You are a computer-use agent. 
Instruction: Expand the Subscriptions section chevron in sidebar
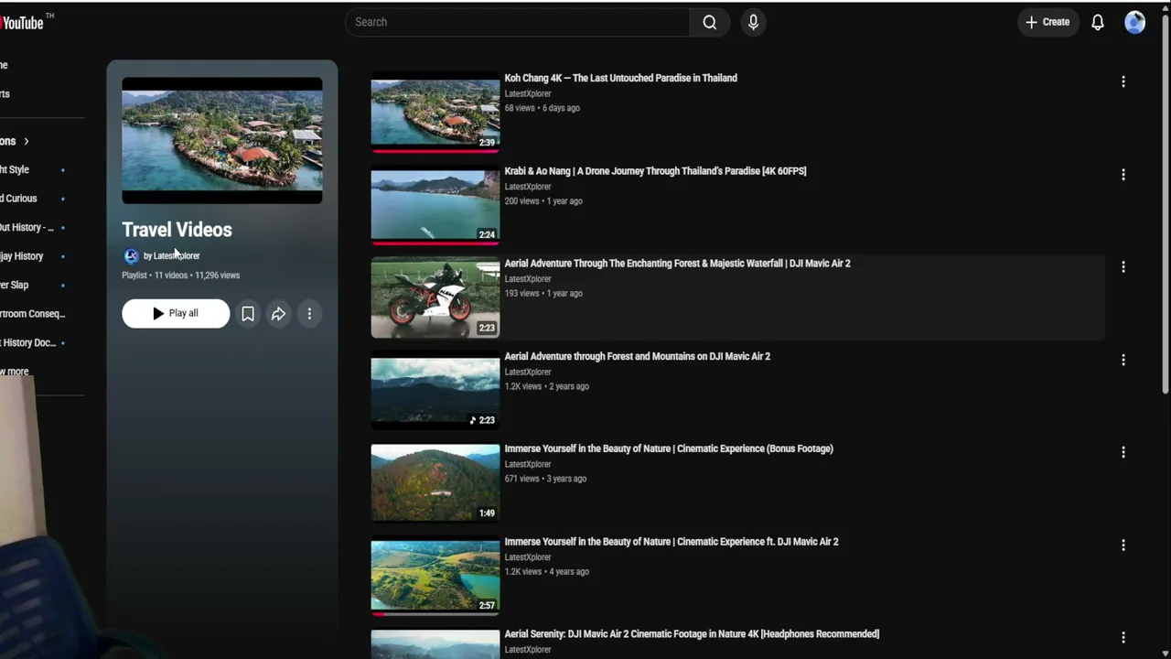click(x=27, y=141)
